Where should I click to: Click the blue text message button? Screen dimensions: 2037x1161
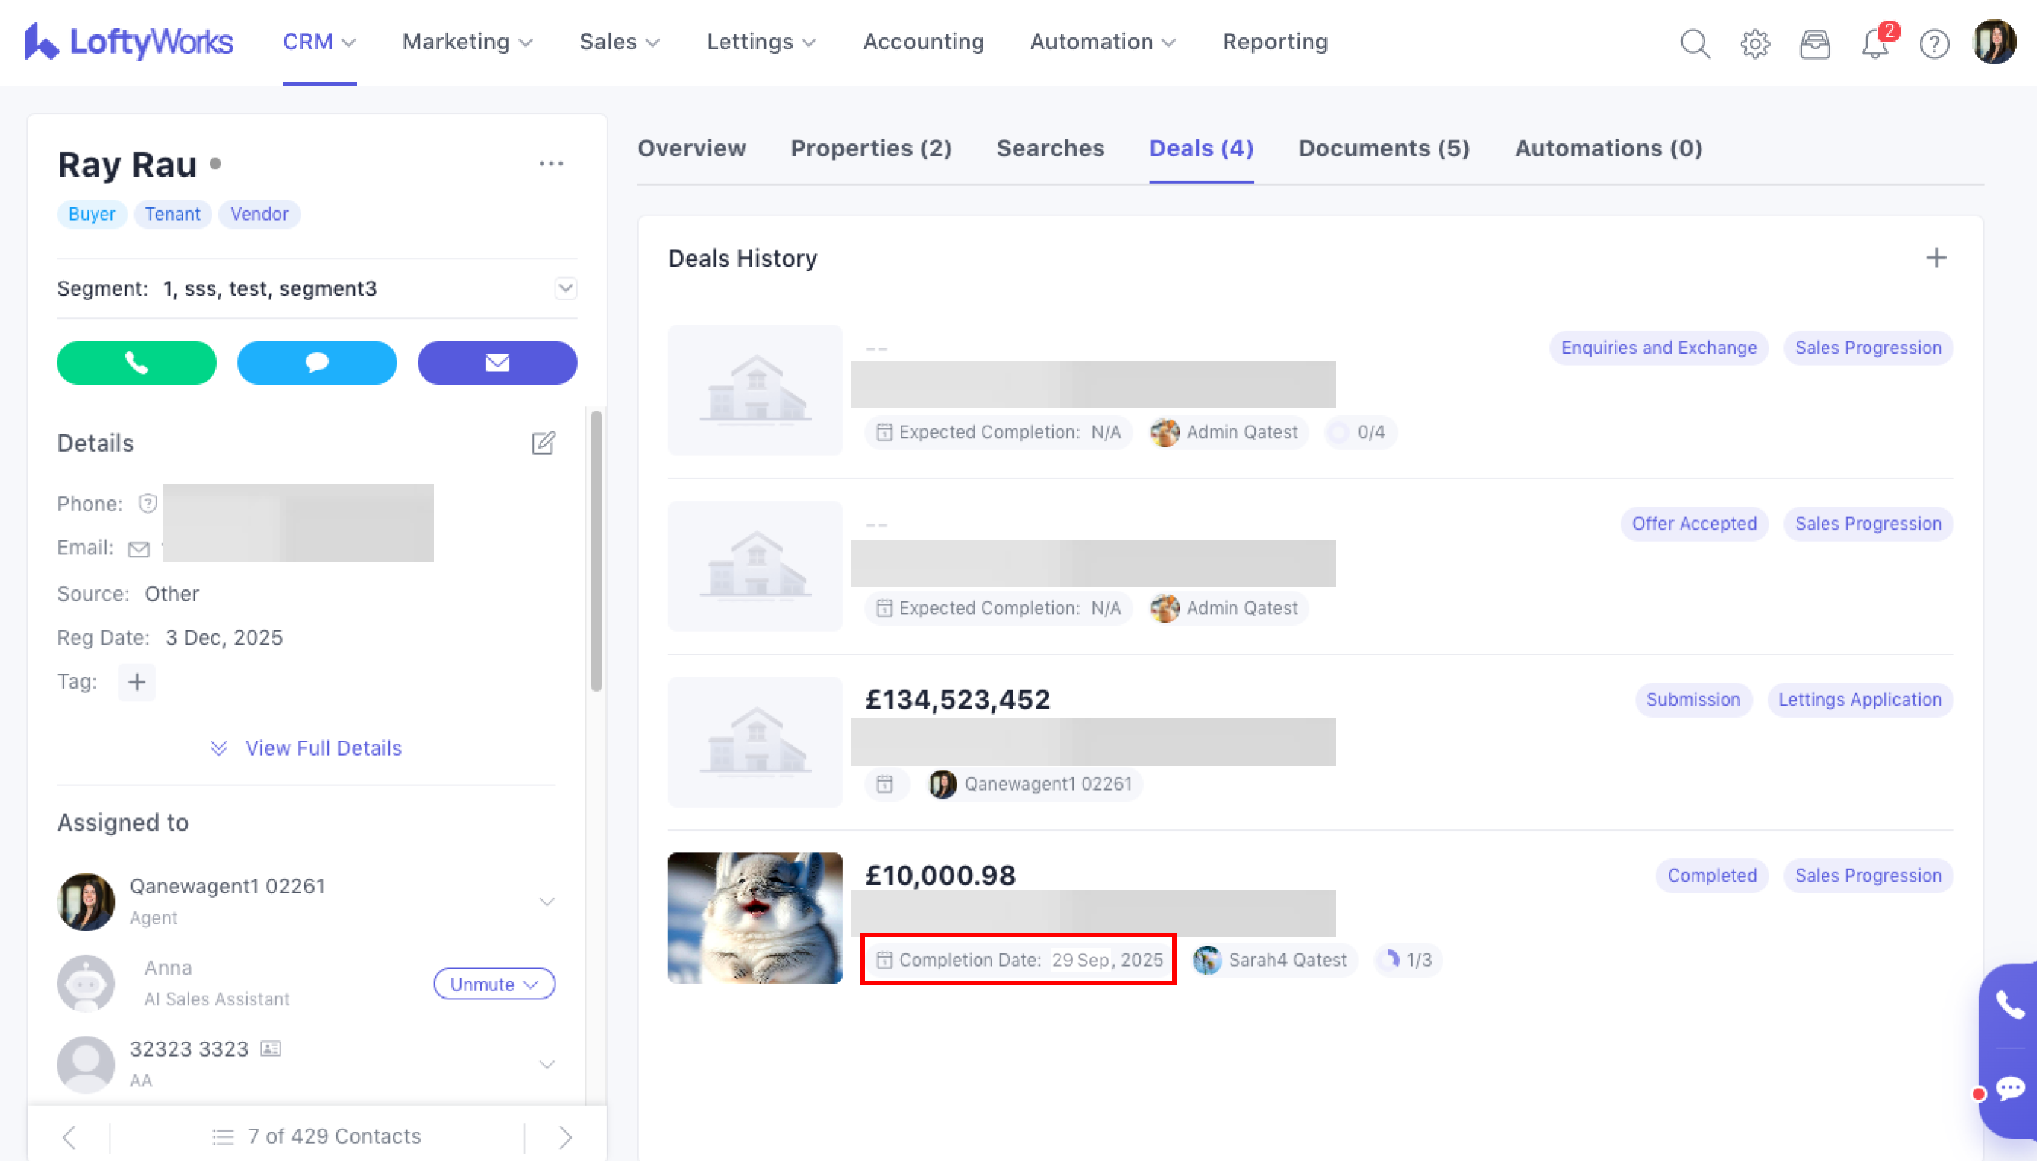[x=317, y=363]
